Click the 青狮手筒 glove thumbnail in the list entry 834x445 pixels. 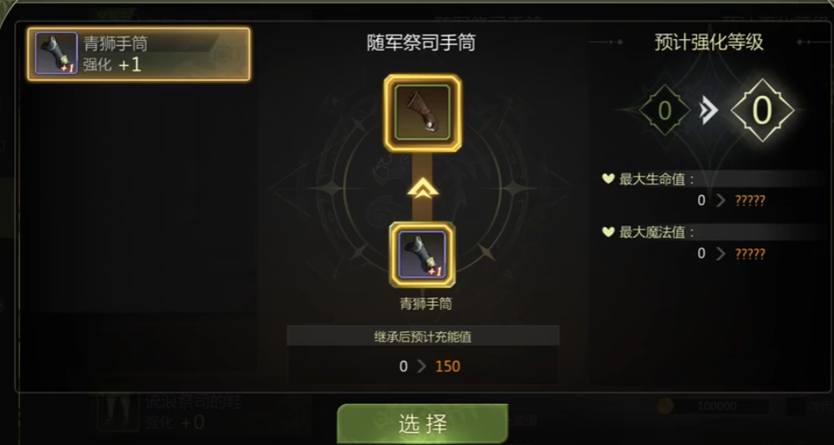click(56, 53)
